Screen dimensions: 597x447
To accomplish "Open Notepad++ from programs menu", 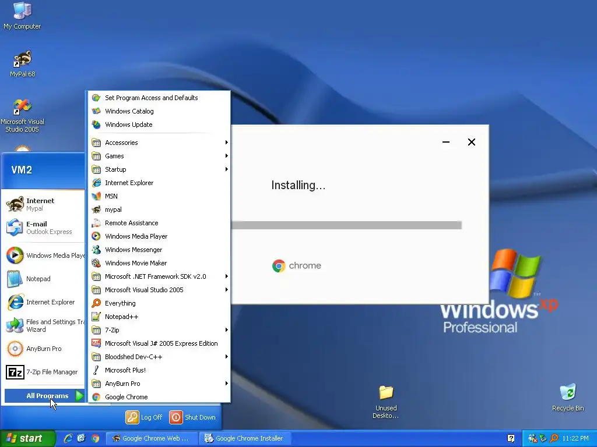I will (159, 317).
